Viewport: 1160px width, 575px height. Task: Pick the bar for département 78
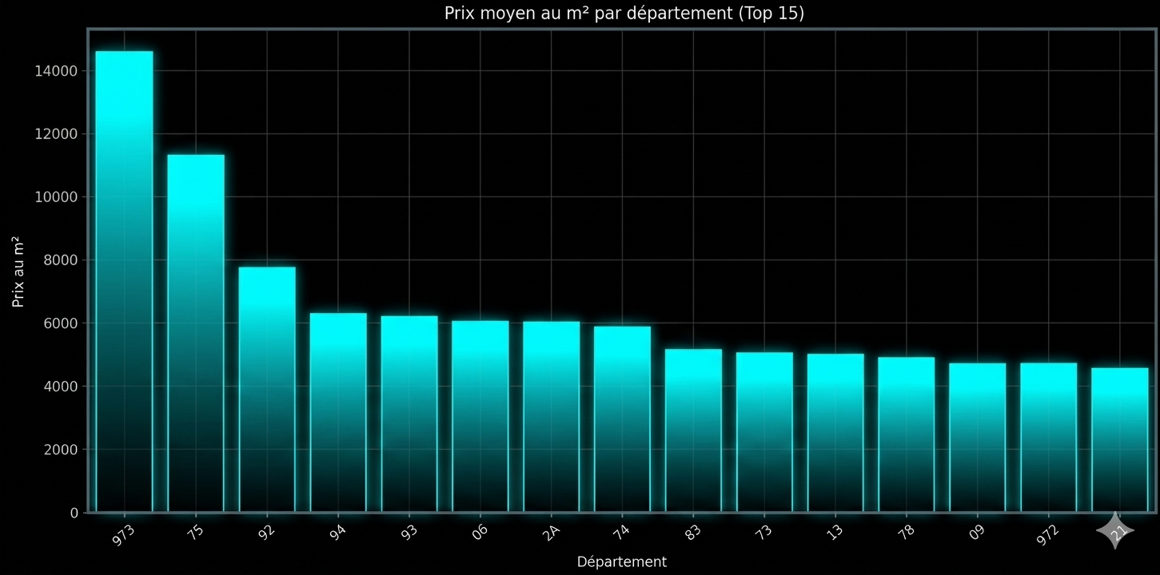click(x=907, y=434)
